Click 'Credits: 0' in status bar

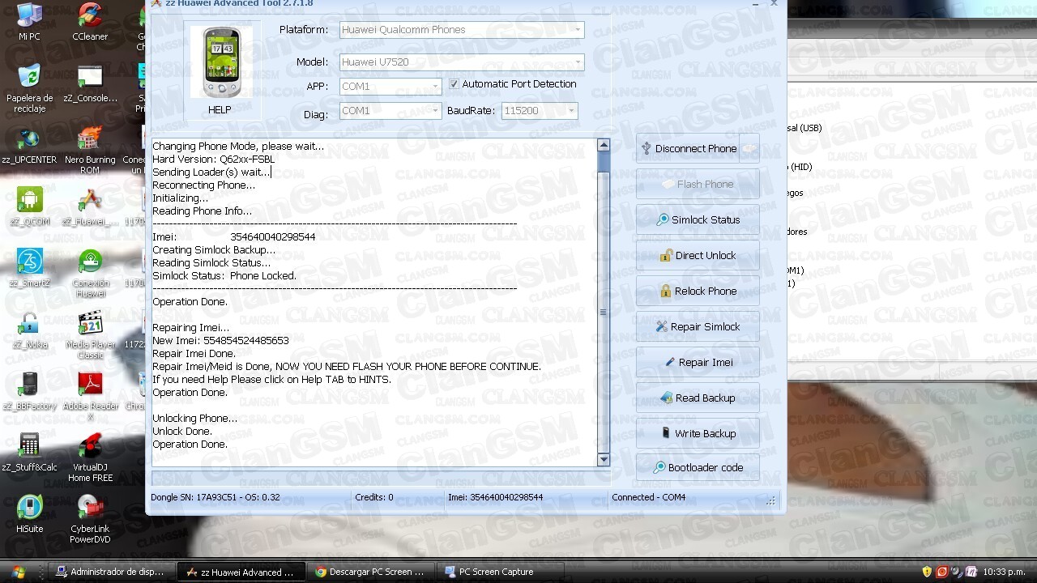click(x=374, y=497)
